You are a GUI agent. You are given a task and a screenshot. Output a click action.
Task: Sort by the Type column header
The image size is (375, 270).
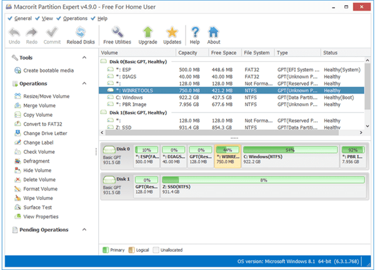(297, 52)
